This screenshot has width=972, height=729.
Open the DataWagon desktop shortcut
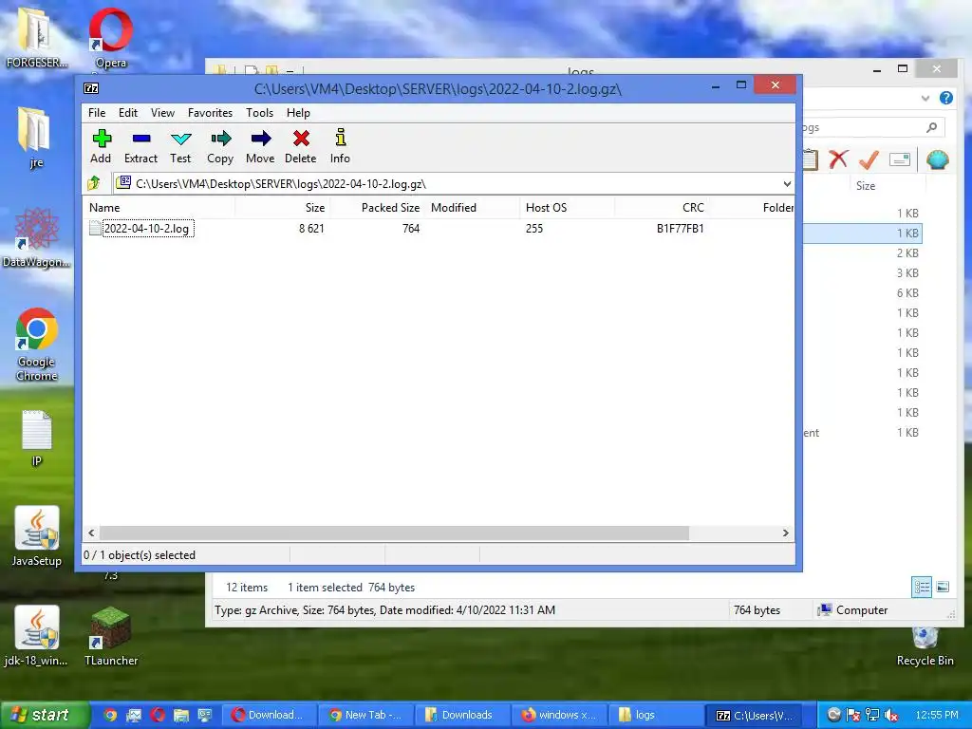click(x=36, y=238)
